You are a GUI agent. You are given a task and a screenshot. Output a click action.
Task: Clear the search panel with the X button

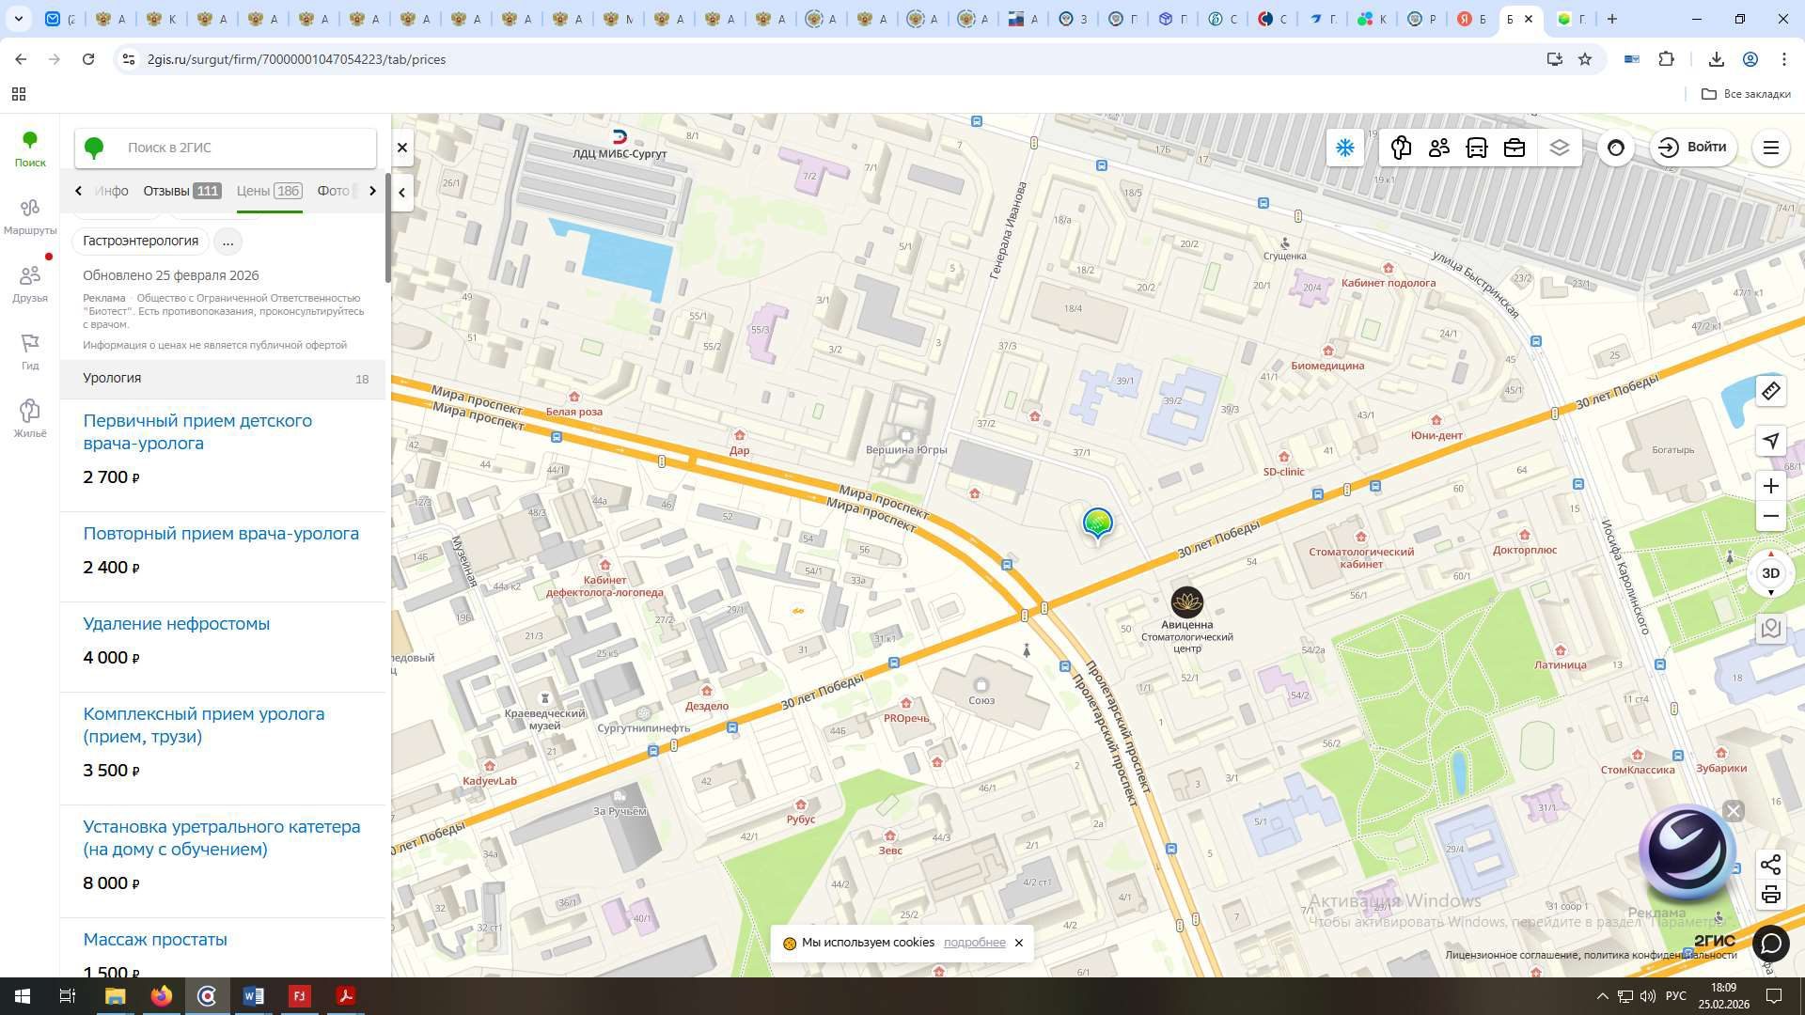point(402,148)
